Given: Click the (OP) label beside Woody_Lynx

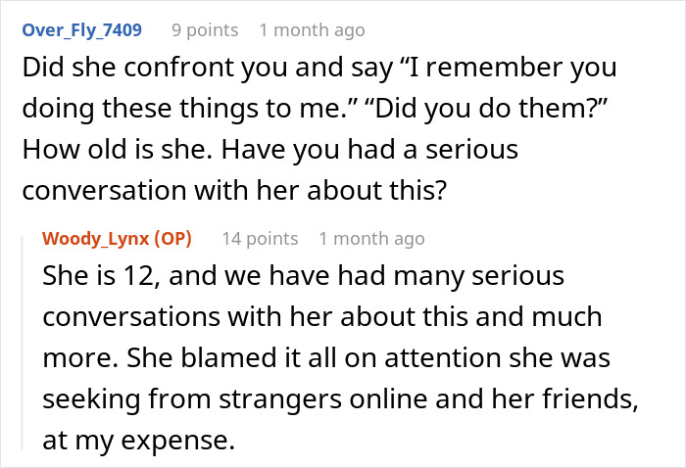Looking at the screenshot, I should (x=173, y=239).
